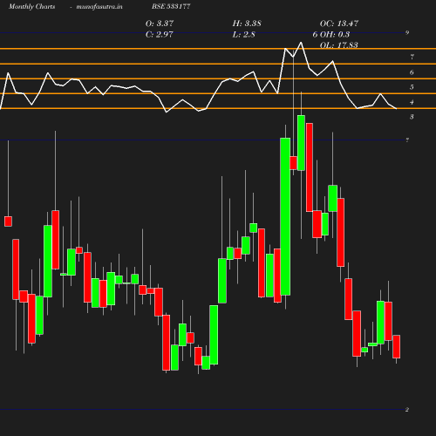Click the 'OC: 13.47' value
This screenshot has width=436, height=436.
339,24
